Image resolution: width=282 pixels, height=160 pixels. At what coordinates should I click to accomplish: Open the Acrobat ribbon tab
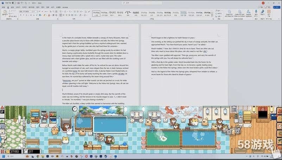tap(65, 7)
